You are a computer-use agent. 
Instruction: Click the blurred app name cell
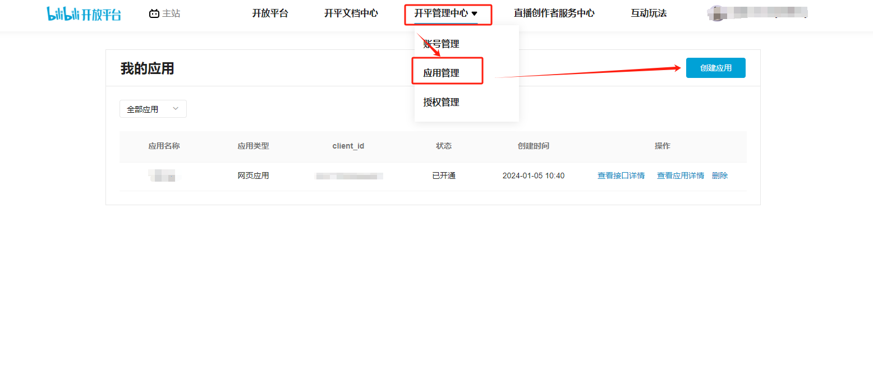tap(163, 175)
